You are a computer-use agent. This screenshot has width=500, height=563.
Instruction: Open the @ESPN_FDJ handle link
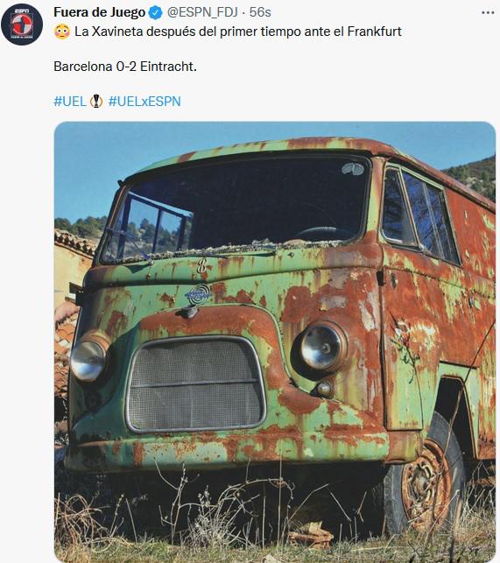click(202, 12)
